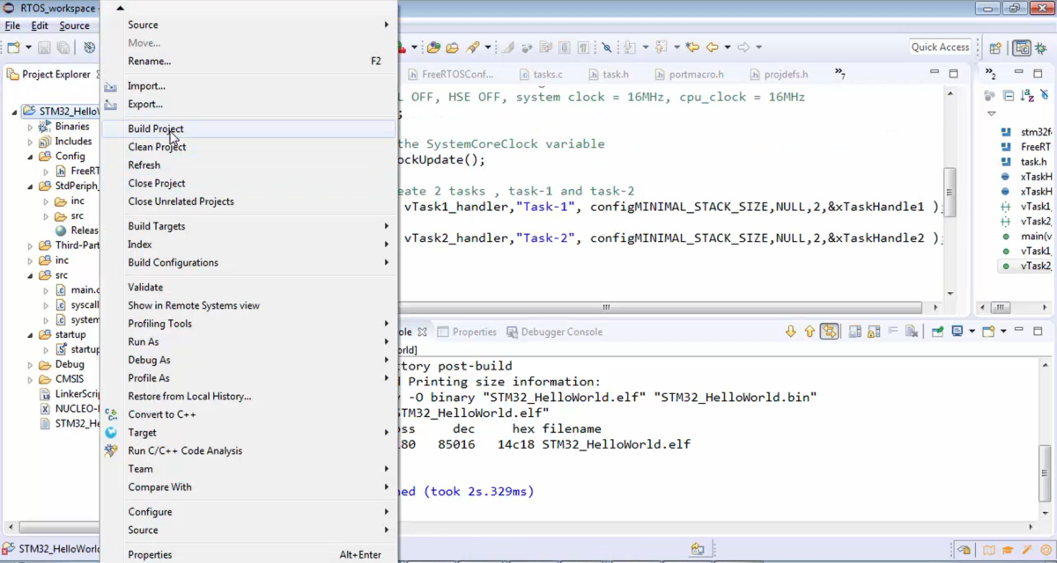Image resolution: width=1057 pixels, height=563 pixels.
Task: Open the Open Console dropdown arrow
Action: tap(1002, 332)
